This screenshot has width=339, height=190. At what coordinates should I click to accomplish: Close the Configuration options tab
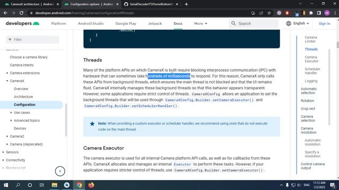(x=118, y=4)
